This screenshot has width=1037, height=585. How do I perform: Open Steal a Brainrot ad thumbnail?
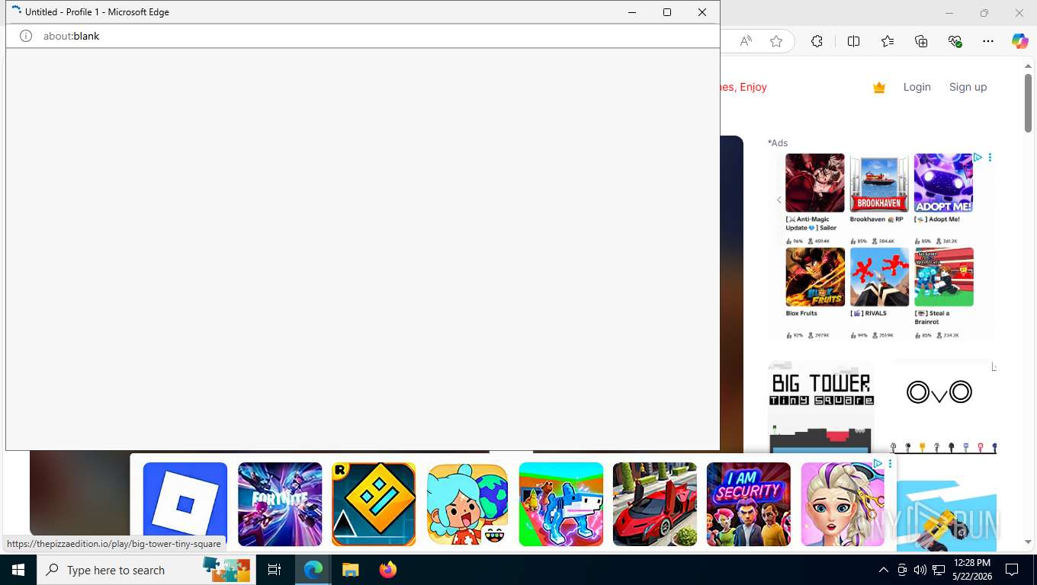[943, 277]
